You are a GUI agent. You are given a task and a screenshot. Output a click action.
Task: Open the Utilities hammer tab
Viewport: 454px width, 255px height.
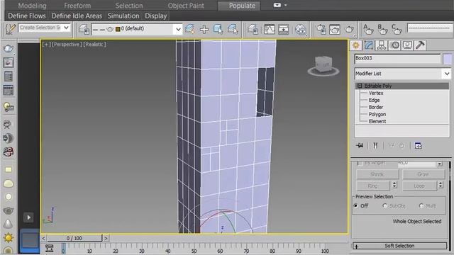point(420,45)
